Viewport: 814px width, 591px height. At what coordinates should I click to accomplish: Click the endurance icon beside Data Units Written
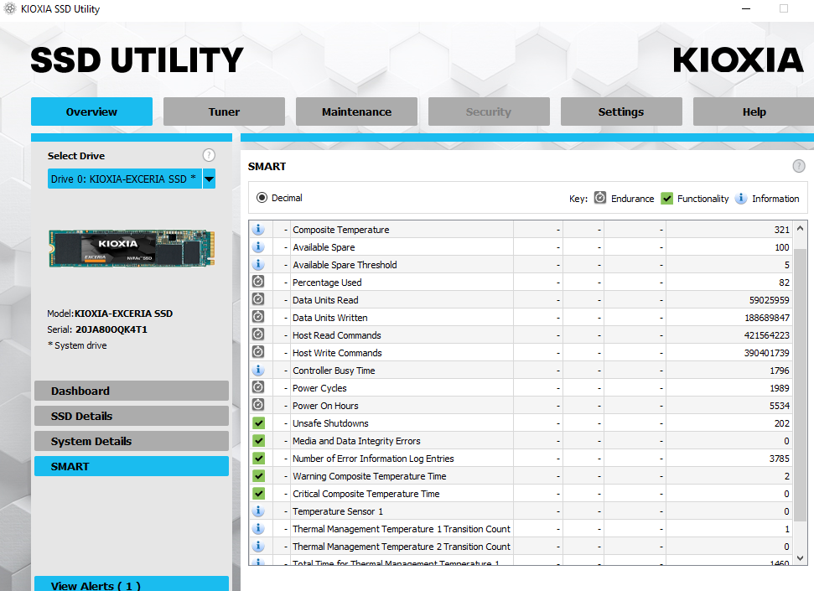258,317
